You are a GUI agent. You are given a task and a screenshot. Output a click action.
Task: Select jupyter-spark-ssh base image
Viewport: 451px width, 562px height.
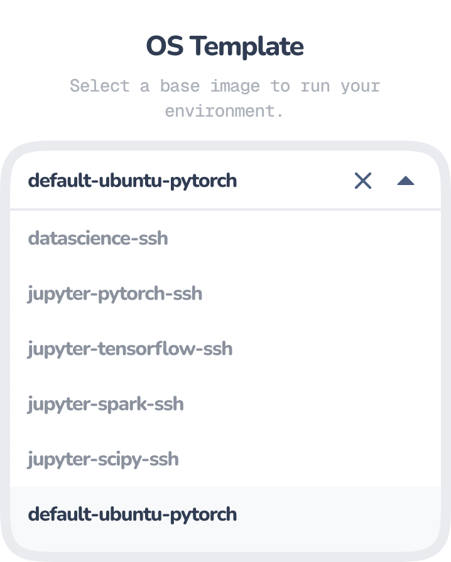(x=106, y=404)
